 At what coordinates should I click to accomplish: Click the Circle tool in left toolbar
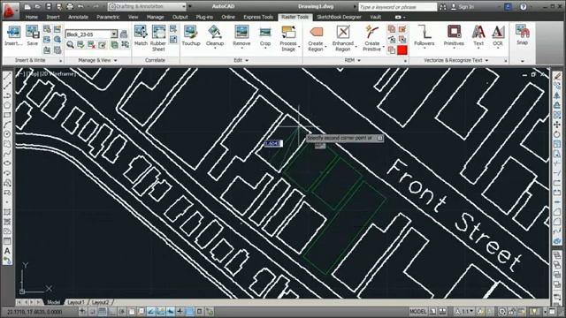7,134
